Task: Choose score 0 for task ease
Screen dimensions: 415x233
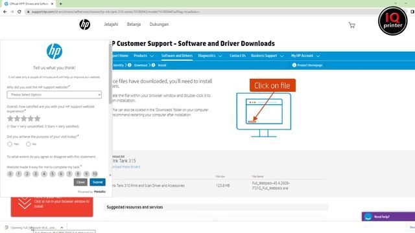Action: tap(10, 174)
